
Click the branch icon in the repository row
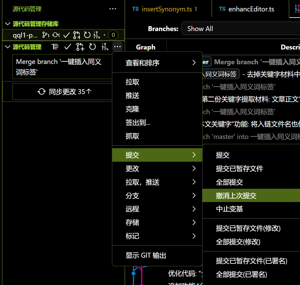45,35
